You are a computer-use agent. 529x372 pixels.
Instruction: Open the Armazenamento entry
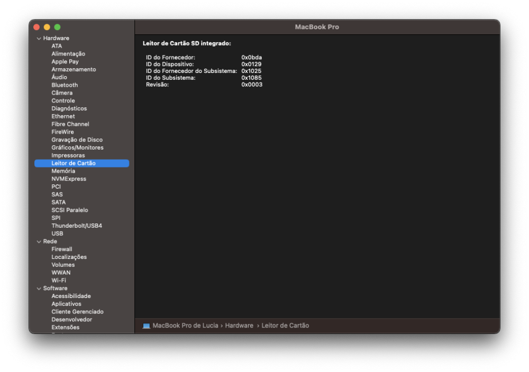[x=74, y=69]
